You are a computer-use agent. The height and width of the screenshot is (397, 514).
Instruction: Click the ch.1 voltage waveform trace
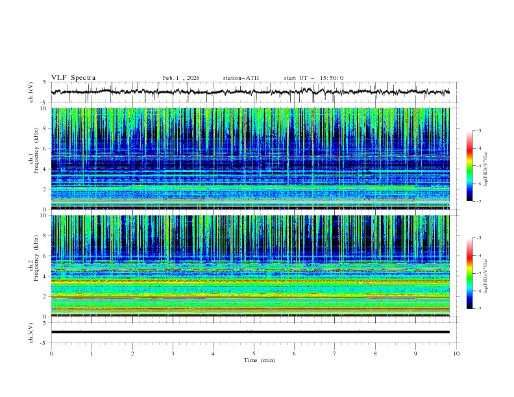[x=250, y=92]
